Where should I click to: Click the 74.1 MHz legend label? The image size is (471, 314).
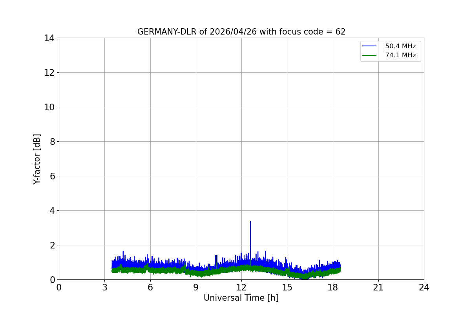point(400,55)
